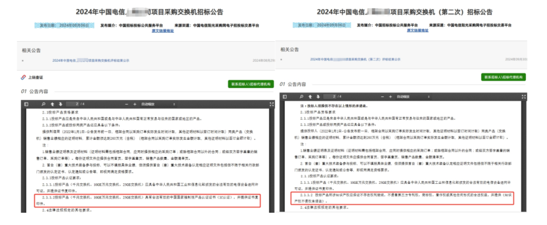Go to next page in right PDF viewer
Viewport: 547px width, 225px height.
coord(318,97)
